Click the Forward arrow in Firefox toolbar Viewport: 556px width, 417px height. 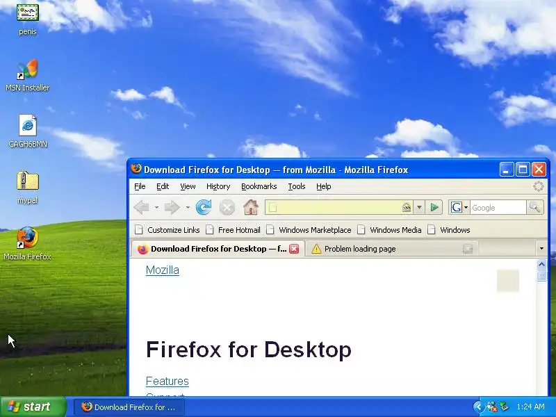[172, 207]
